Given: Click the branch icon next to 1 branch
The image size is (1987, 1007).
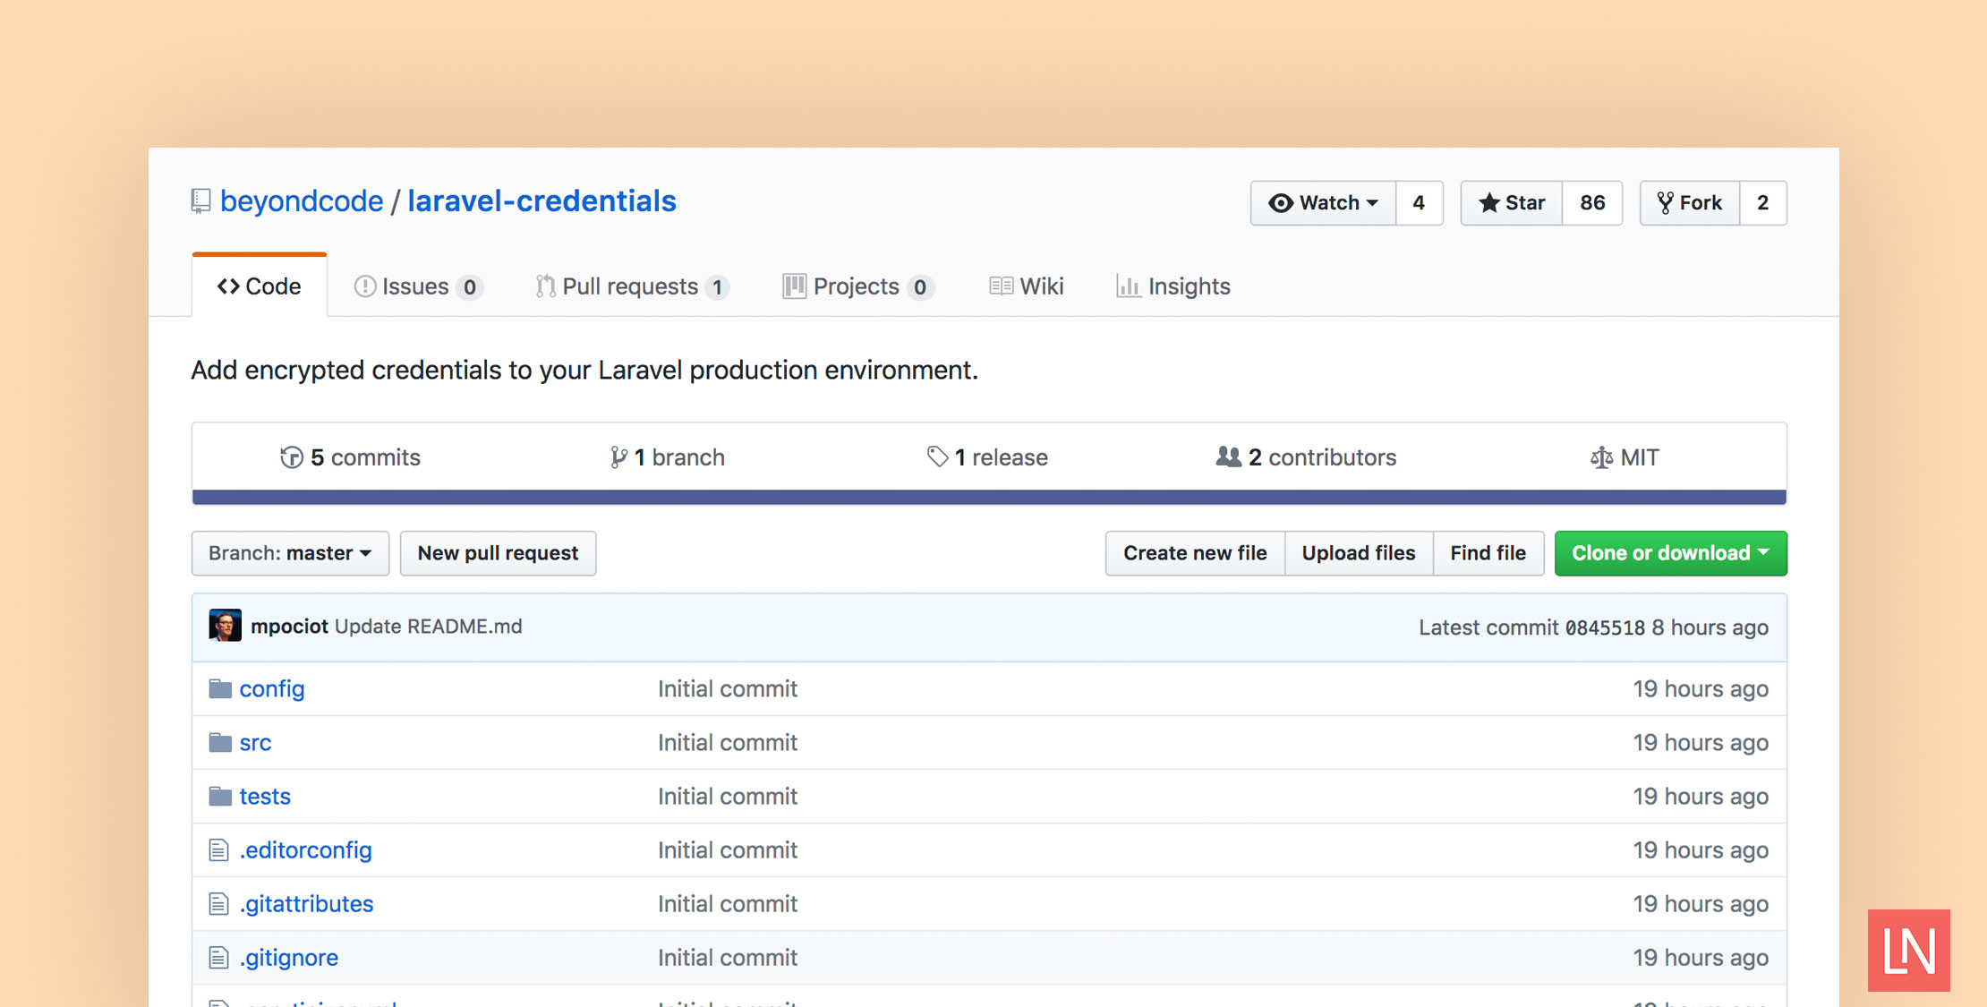Looking at the screenshot, I should (x=618, y=457).
